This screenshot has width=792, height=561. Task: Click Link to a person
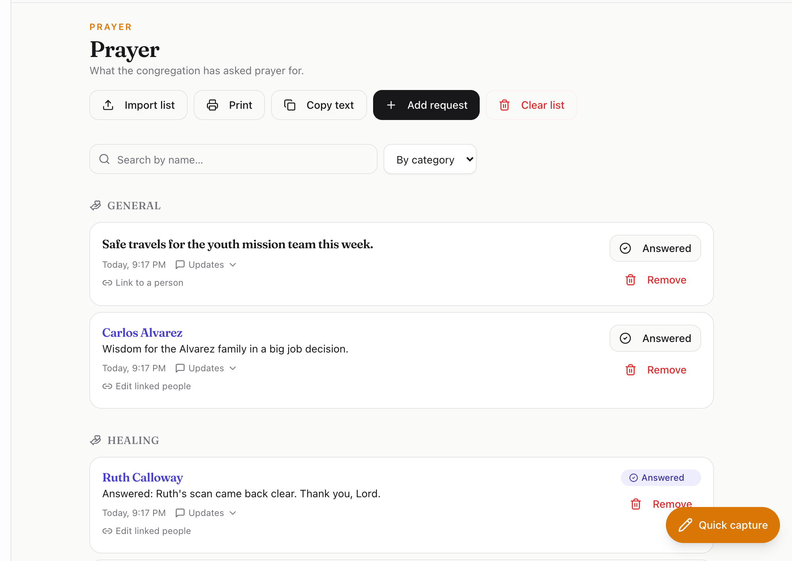143,283
